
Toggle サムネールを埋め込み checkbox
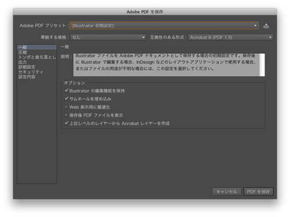[66, 98]
